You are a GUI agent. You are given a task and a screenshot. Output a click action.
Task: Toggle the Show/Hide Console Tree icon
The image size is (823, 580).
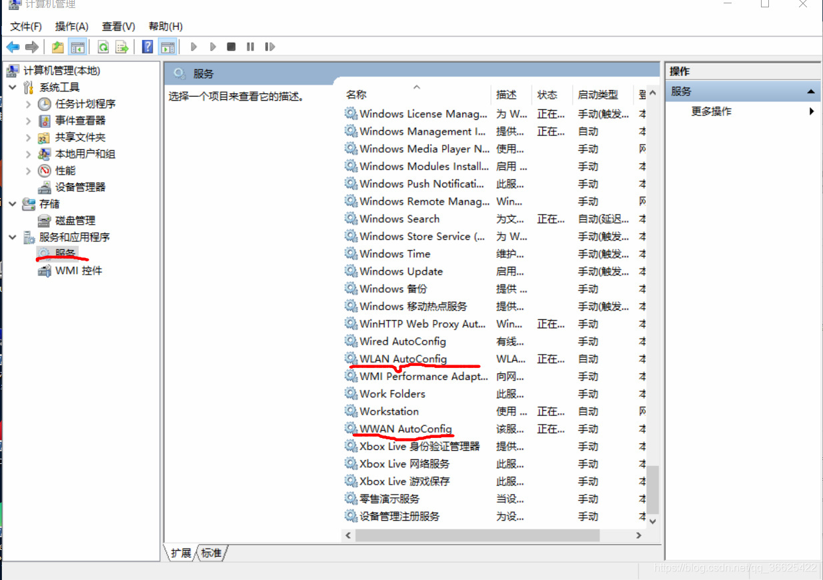78,47
